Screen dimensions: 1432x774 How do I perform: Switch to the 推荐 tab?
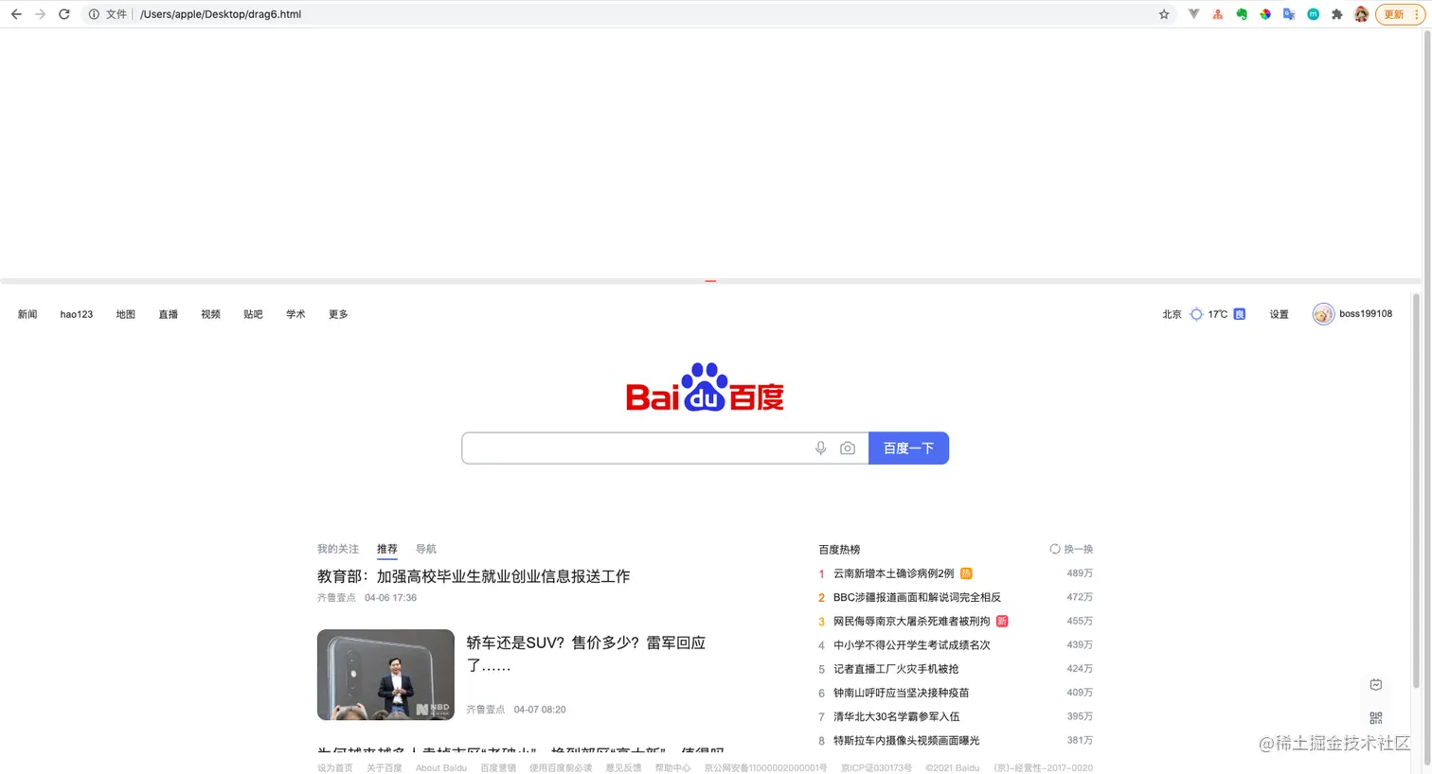point(387,549)
